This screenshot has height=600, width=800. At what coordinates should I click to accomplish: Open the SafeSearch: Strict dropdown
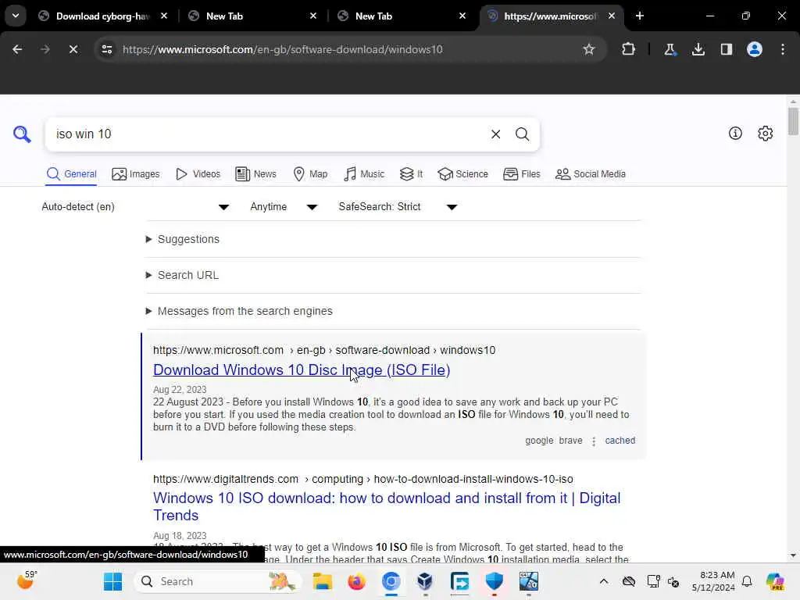pos(398,206)
